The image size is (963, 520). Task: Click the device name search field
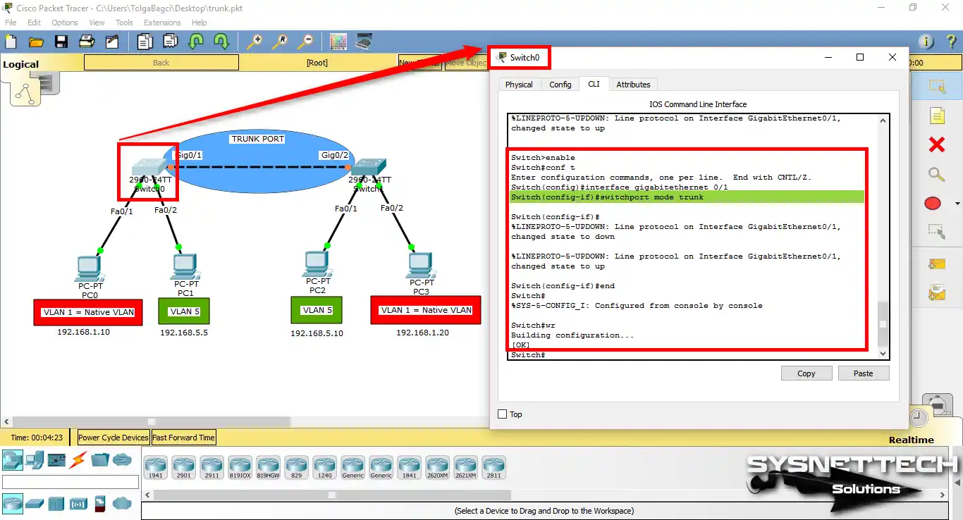pyautogui.click(x=70, y=482)
